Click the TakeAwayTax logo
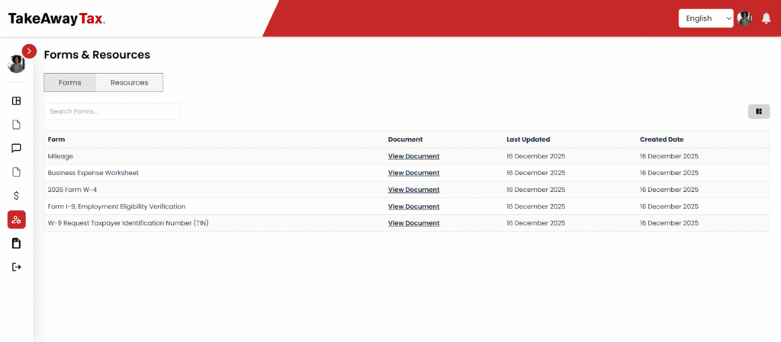The image size is (781, 342). click(56, 18)
